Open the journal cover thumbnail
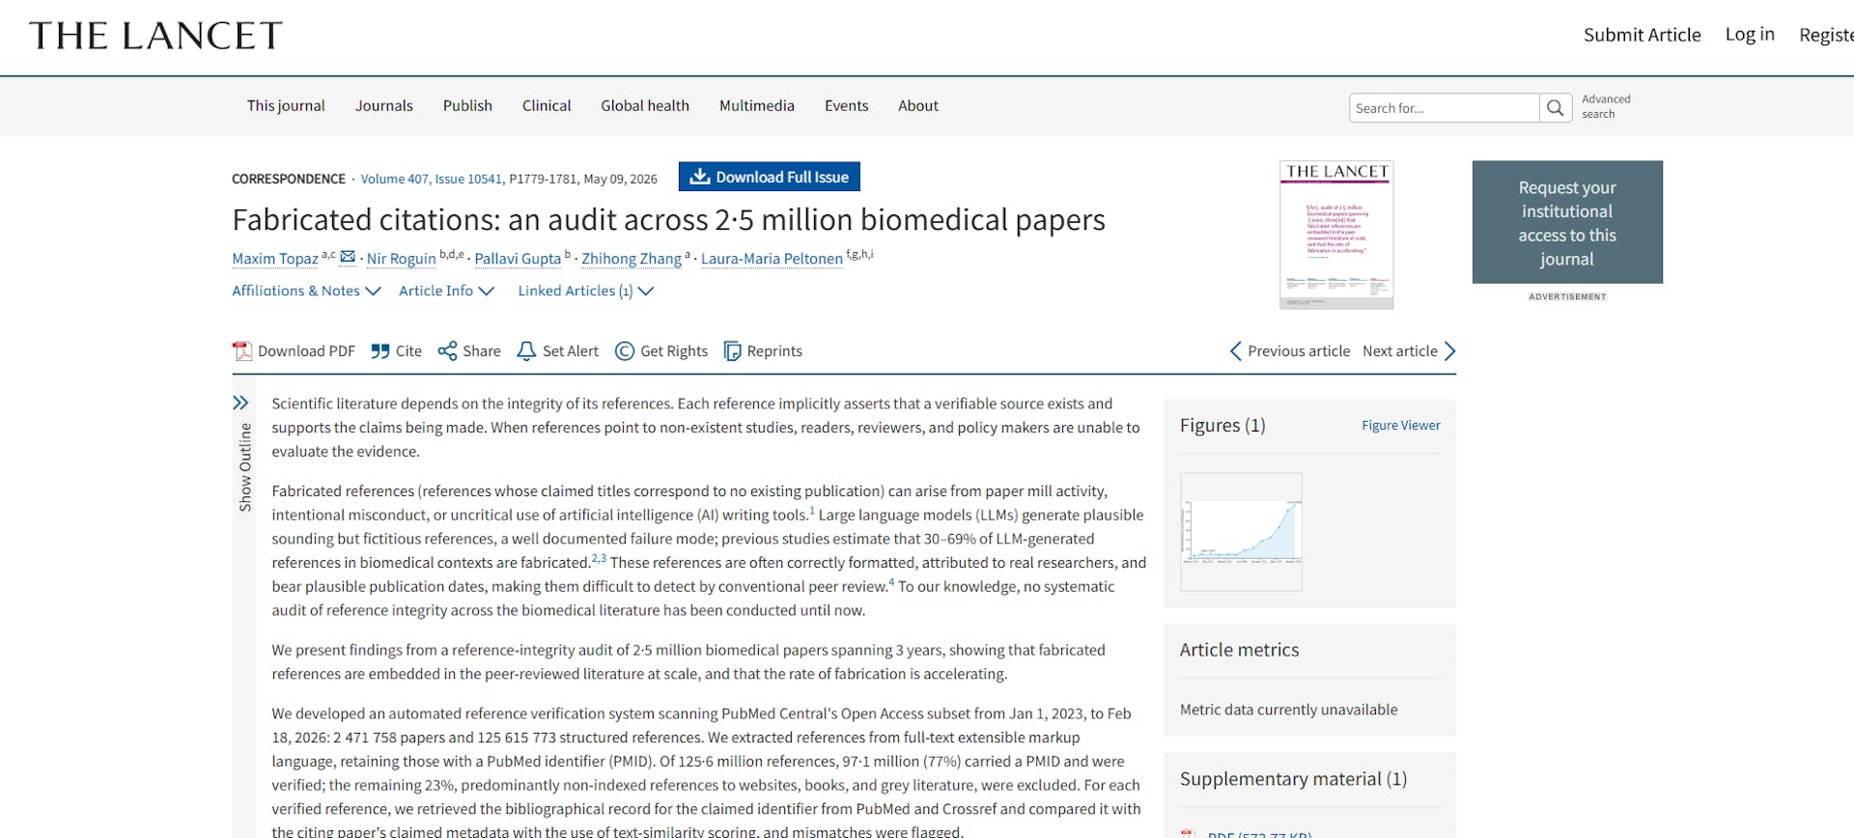The image size is (1854, 838). pos(1336,235)
